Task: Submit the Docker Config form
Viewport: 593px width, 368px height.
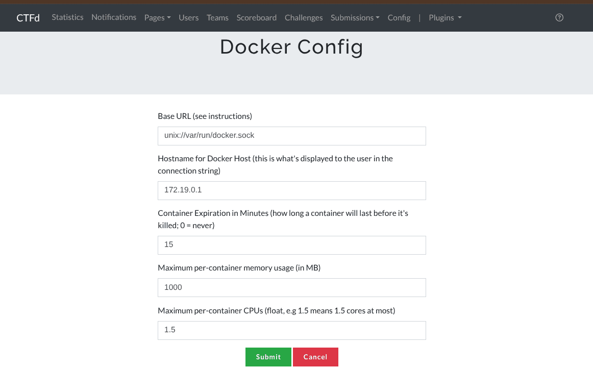Action: pos(268,357)
